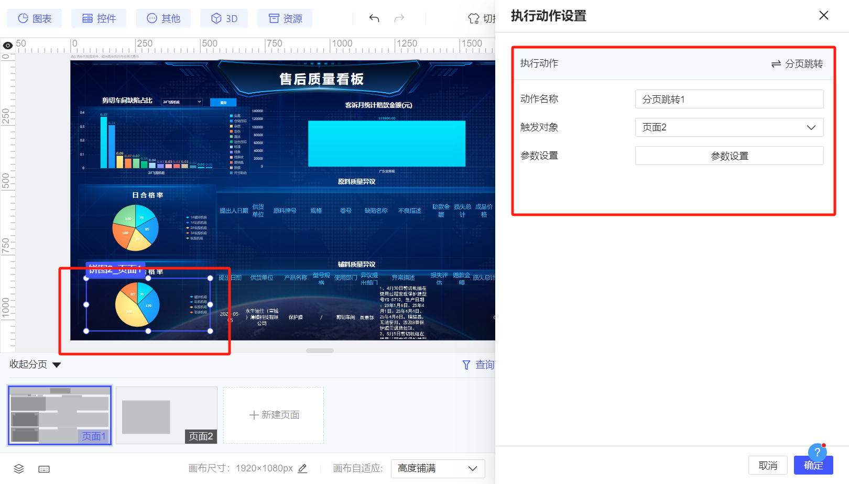Open the 3D components menu
The image size is (849, 484).
click(x=224, y=18)
